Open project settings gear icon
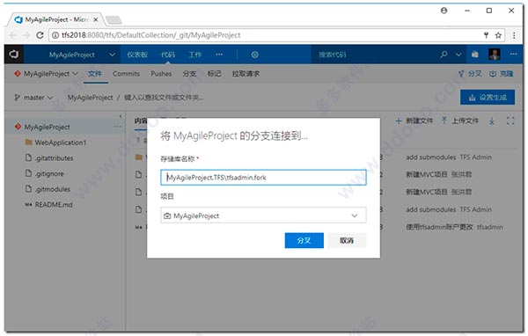The height and width of the screenshot is (336, 528). [255, 55]
